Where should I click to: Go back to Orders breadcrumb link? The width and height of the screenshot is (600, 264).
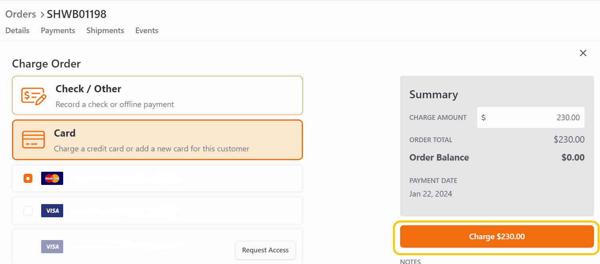click(x=21, y=14)
